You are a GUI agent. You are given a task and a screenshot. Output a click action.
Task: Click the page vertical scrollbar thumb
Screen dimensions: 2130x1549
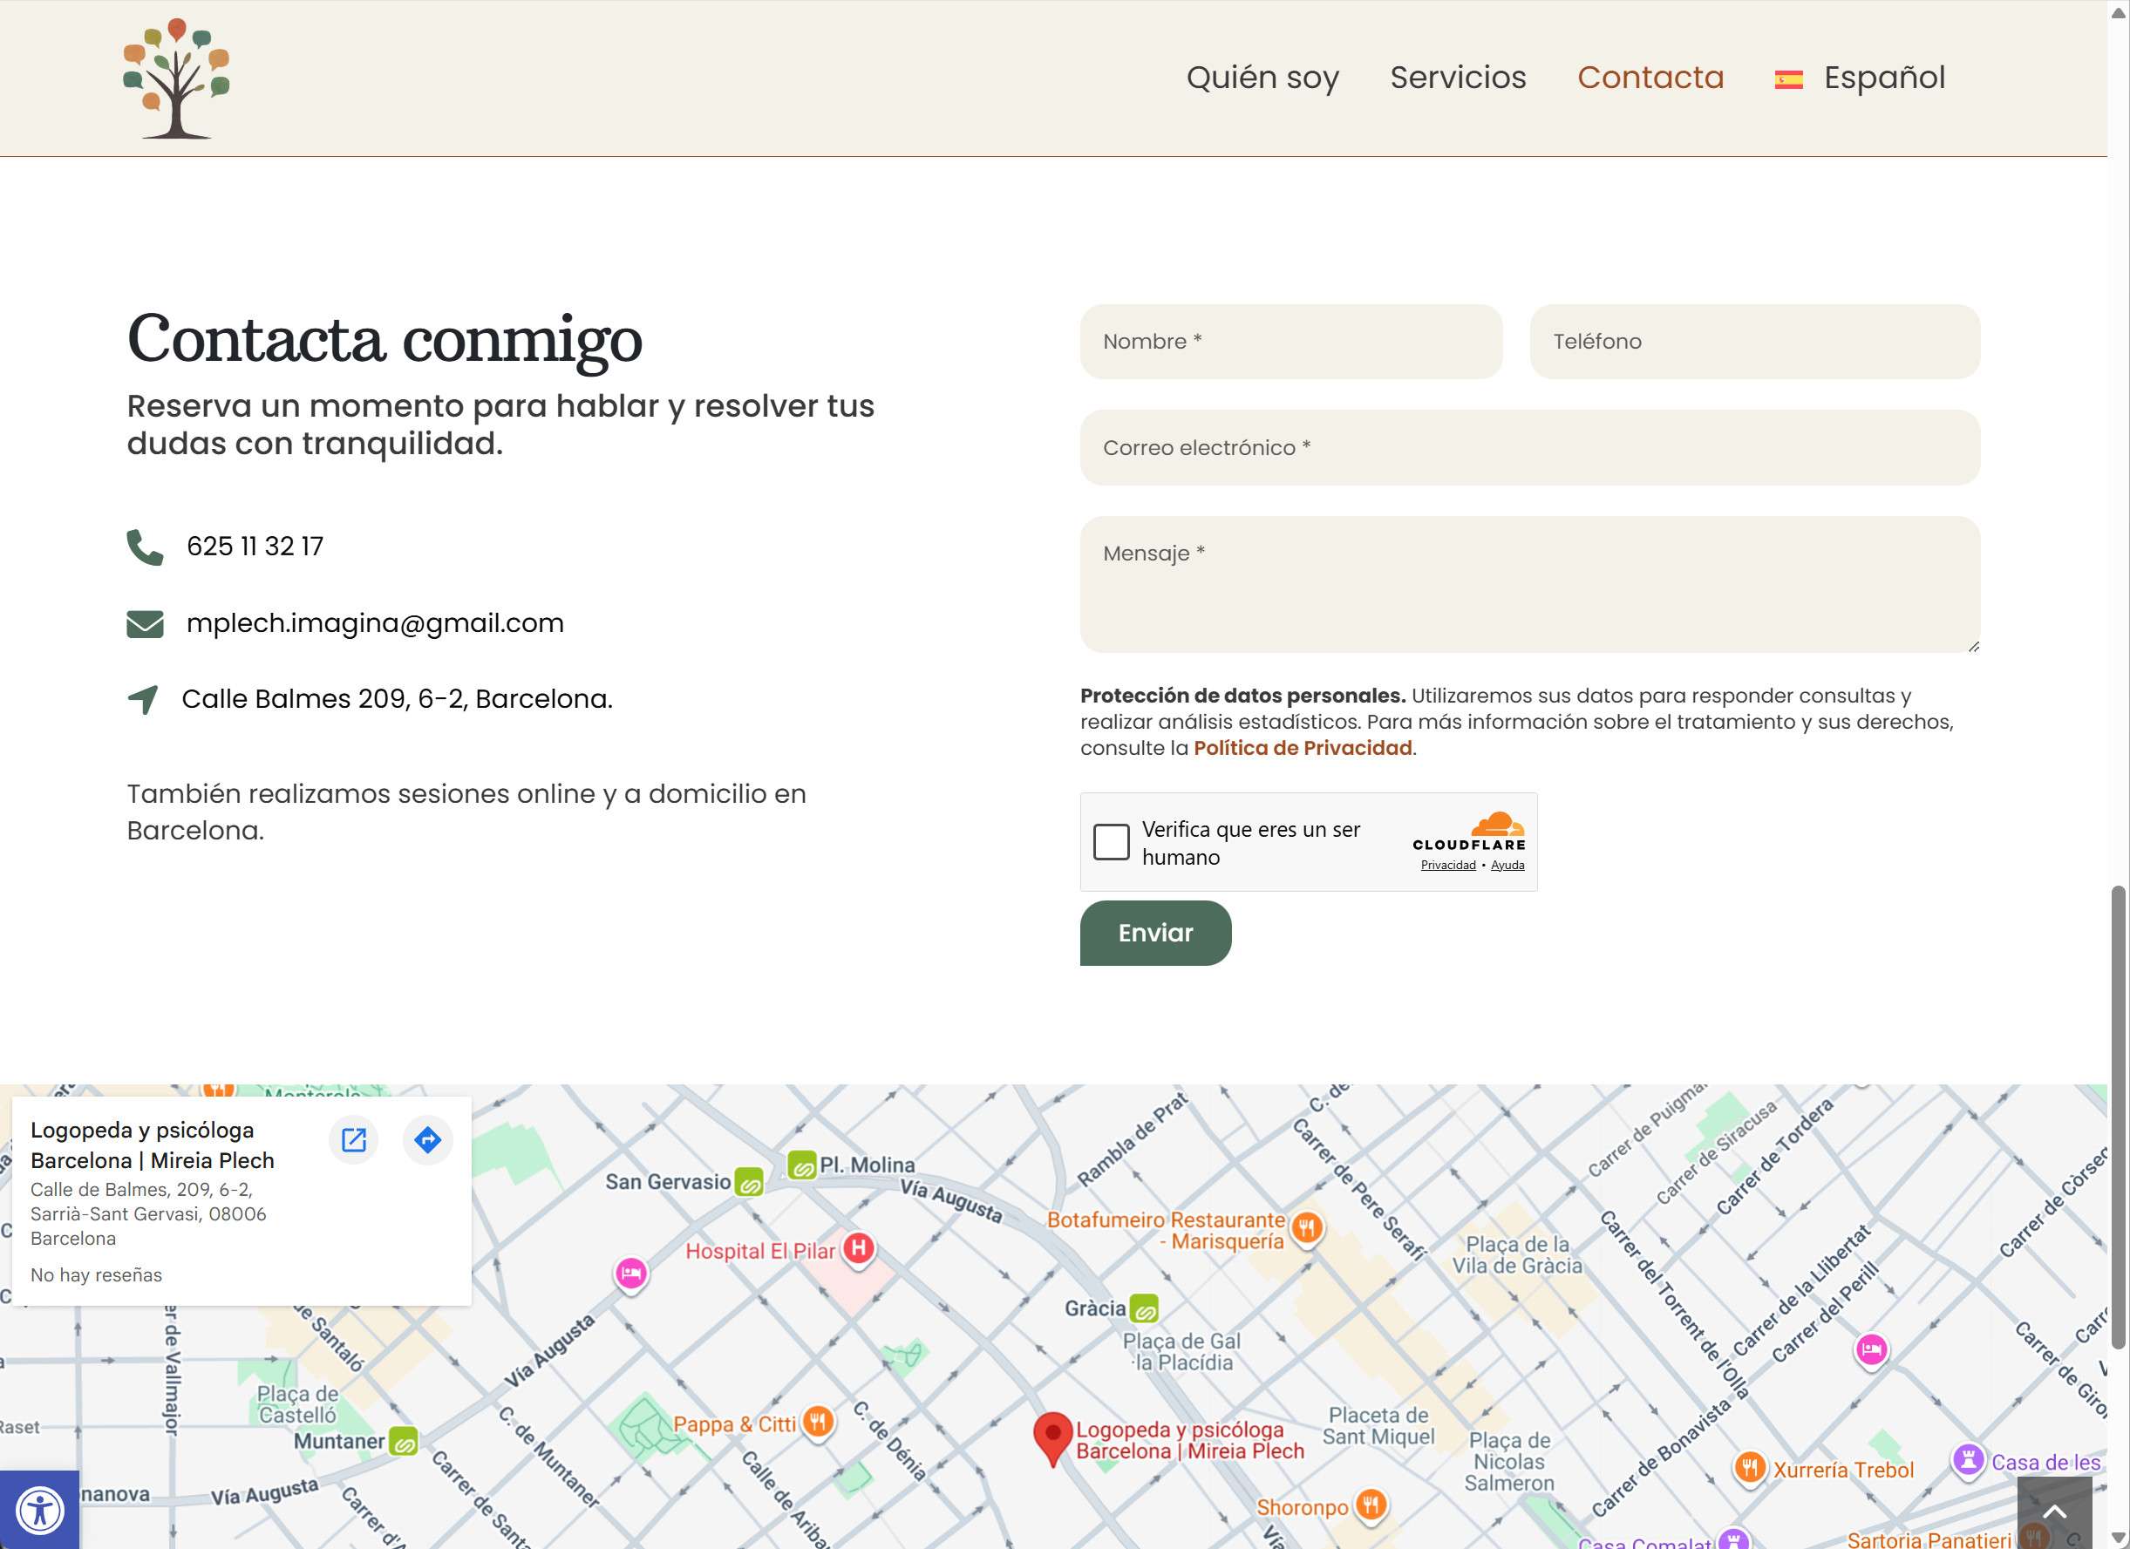pyautogui.click(x=2118, y=1118)
